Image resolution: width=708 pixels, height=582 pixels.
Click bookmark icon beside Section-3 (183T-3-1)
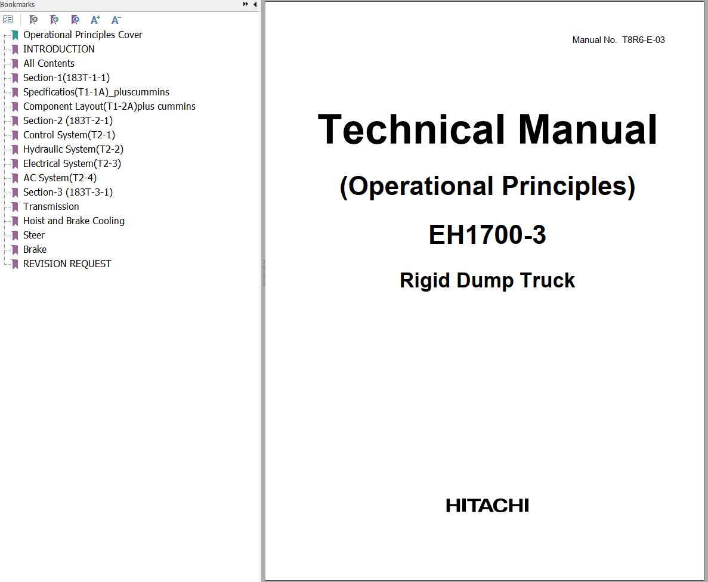coord(15,193)
